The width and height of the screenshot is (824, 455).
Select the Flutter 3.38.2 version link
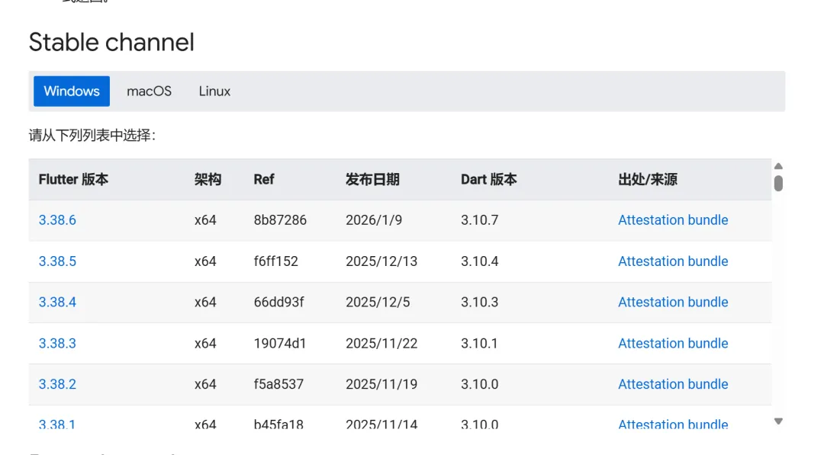[57, 385]
